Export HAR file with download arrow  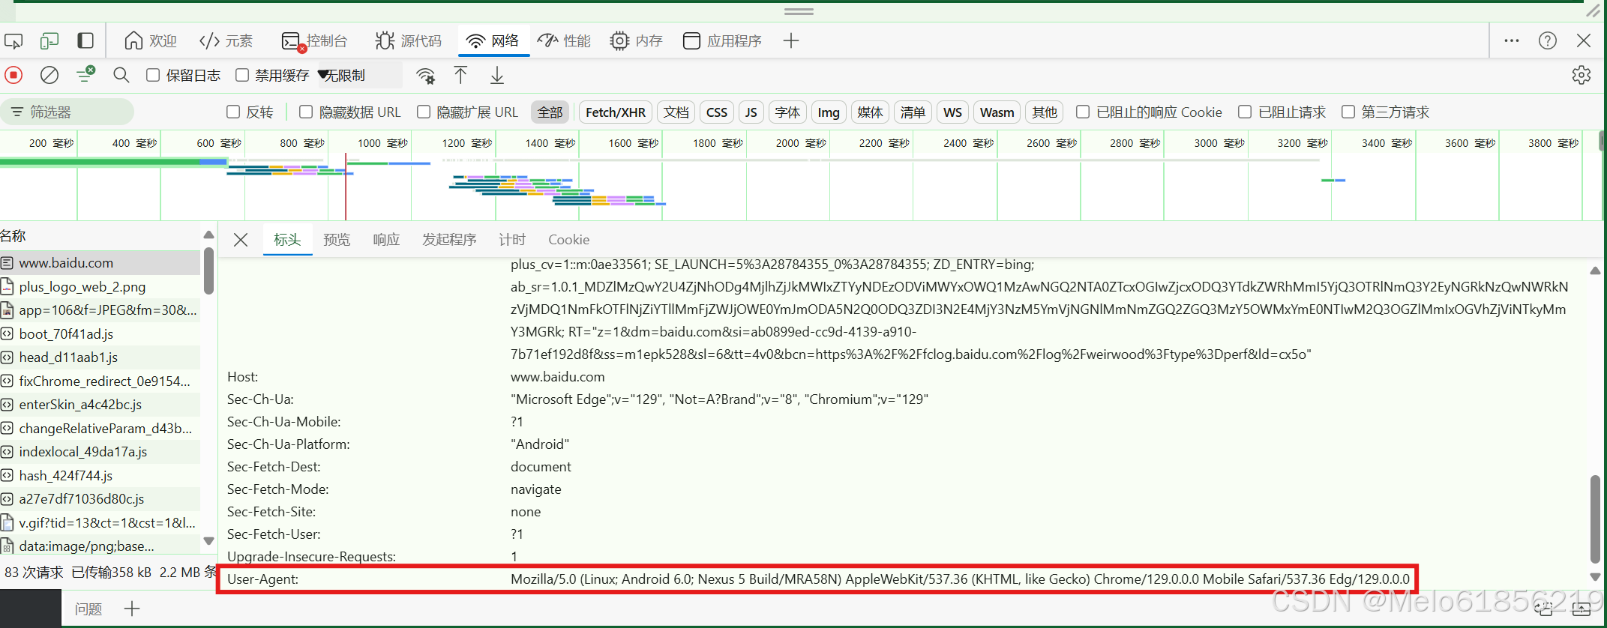[497, 75]
